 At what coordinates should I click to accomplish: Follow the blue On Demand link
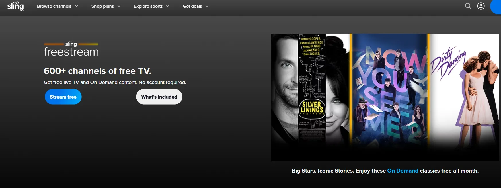pos(403,171)
